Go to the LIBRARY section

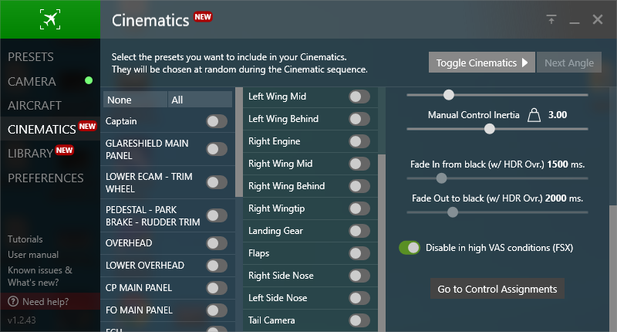click(30, 153)
